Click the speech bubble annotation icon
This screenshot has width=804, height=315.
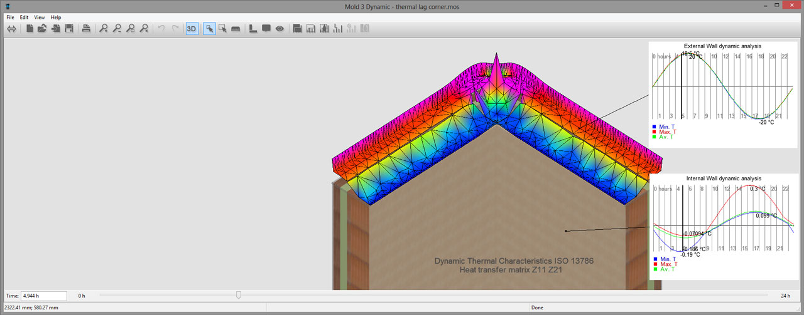[x=266, y=29]
